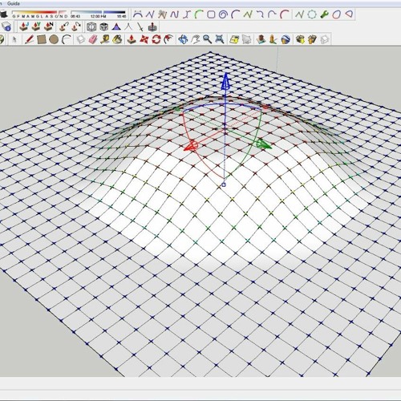Click the blue Z-axis arrow gizmo

coord(226,81)
